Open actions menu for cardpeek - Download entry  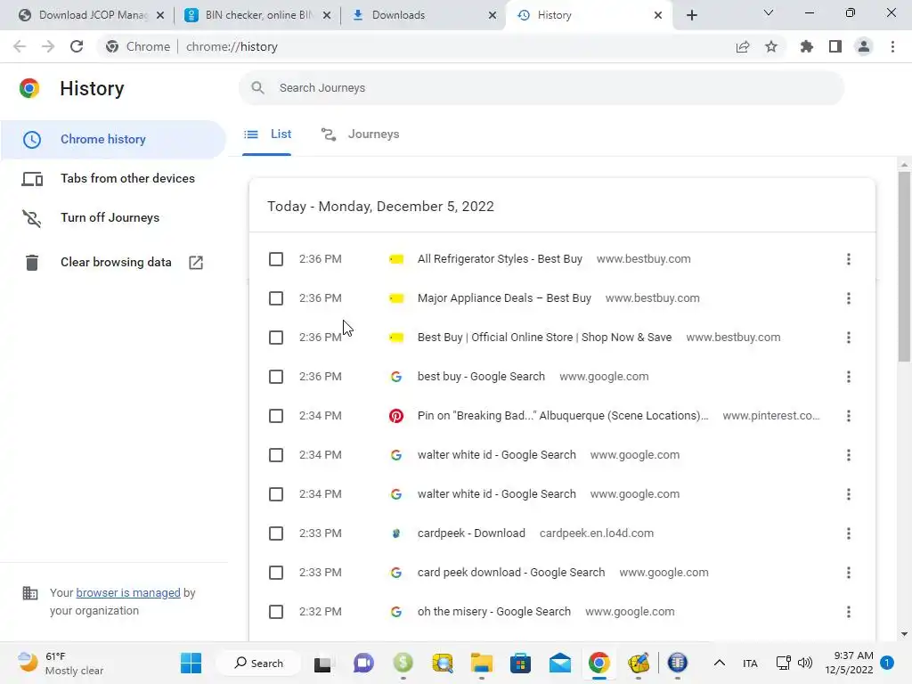click(x=849, y=533)
